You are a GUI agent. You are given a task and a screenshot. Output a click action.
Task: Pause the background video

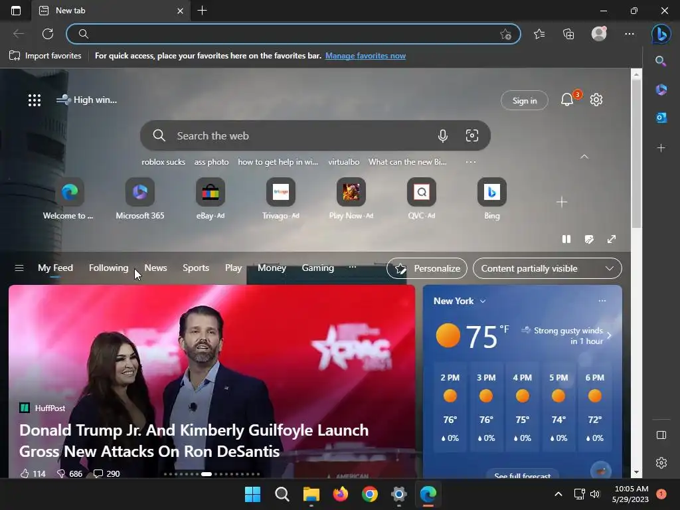tap(566, 239)
